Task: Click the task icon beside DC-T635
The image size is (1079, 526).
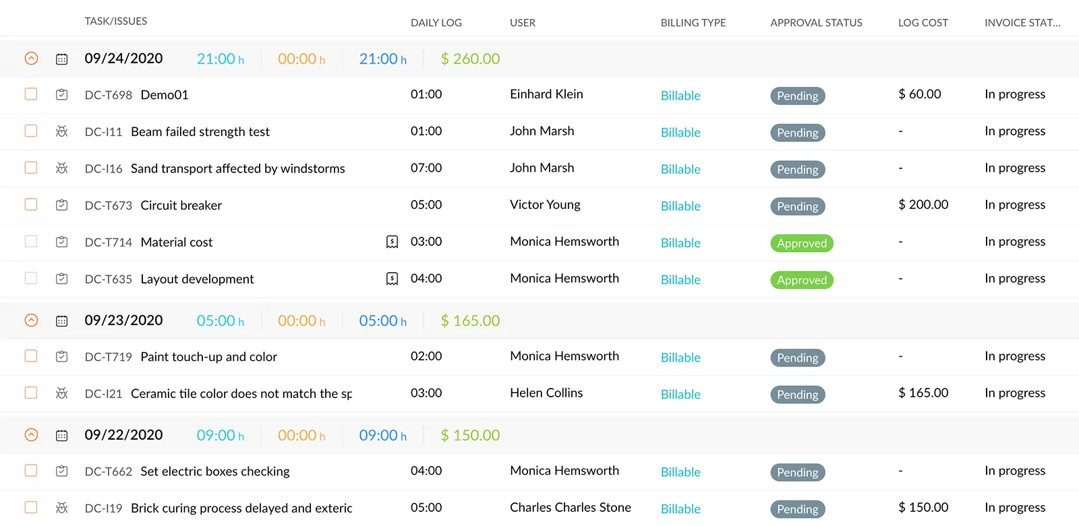Action: [x=61, y=278]
